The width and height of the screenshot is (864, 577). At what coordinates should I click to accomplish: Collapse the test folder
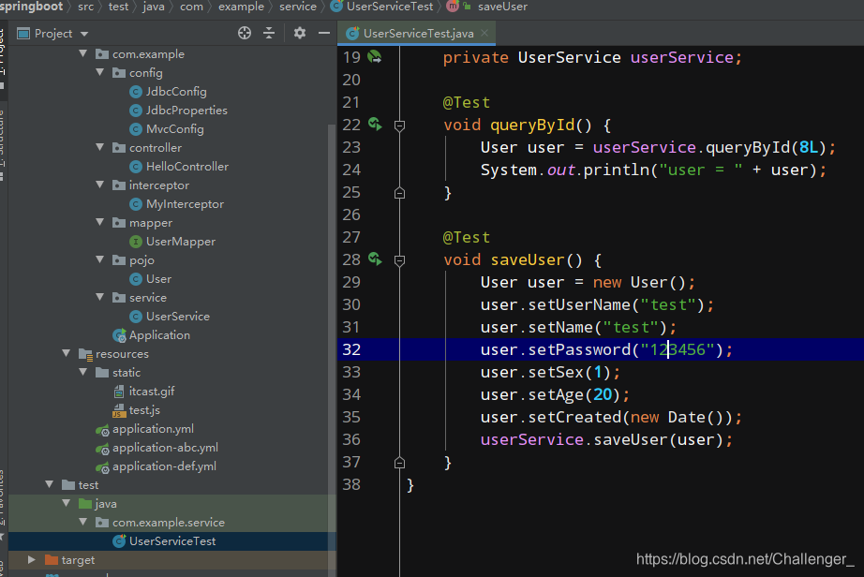[x=50, y=484]
